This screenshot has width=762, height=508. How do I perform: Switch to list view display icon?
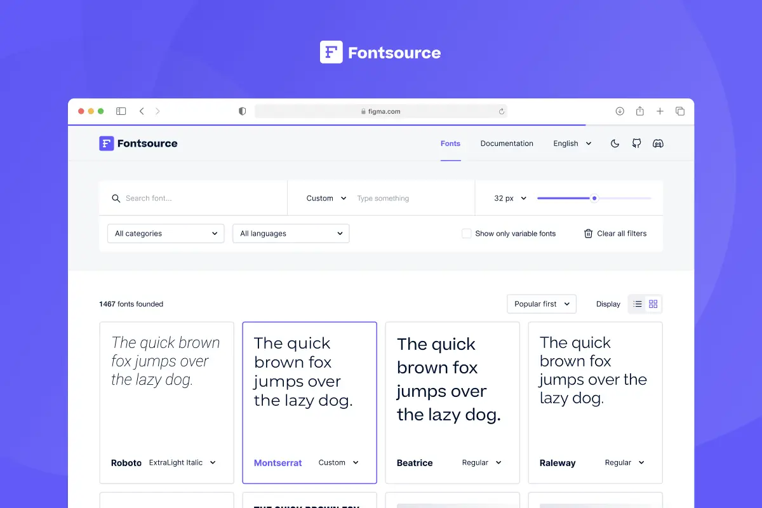click(636, 304)
